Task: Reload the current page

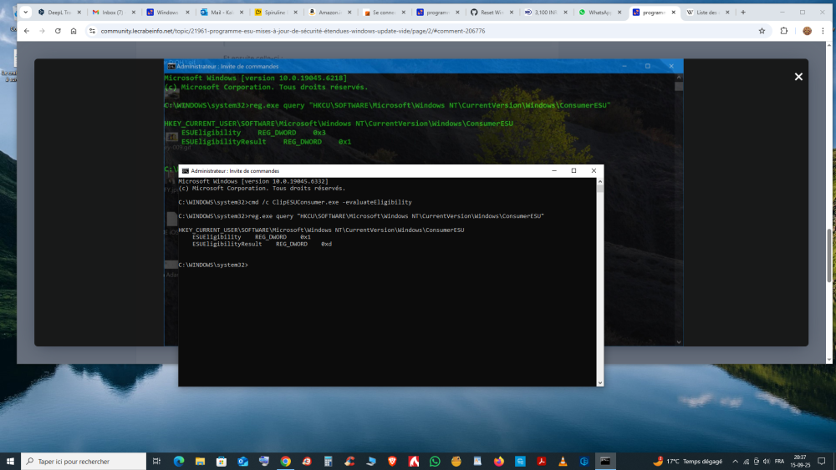Action: [58, 31]
